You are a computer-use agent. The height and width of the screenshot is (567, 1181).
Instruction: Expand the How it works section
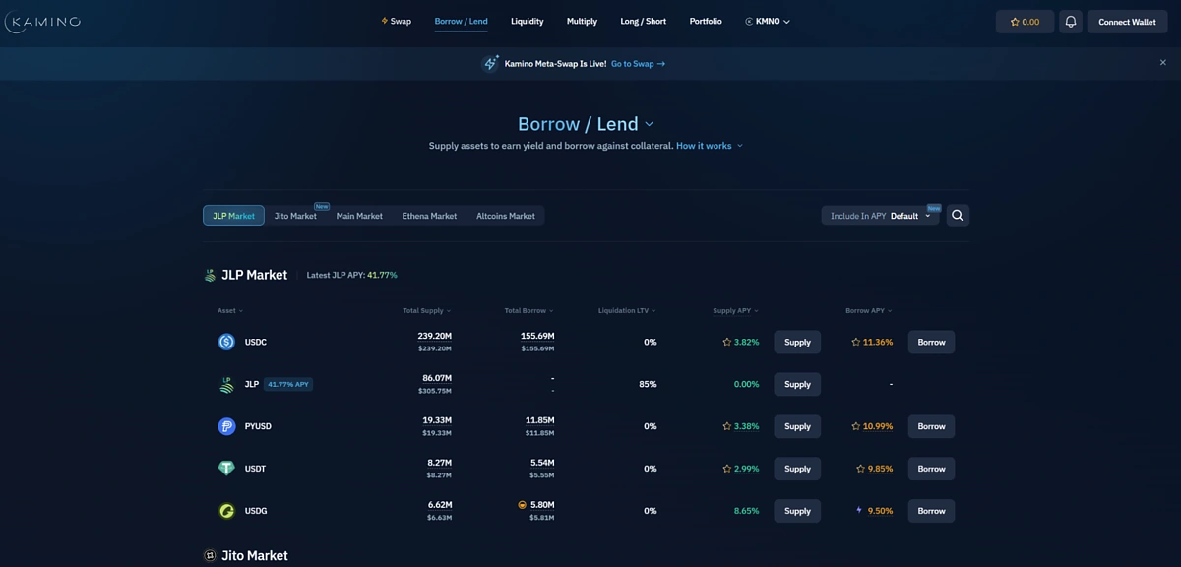pyautogui.click(x=709, y=146)
